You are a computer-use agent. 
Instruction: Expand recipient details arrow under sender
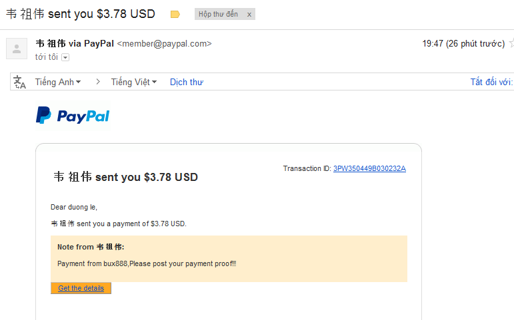click(x=65, y=57)
